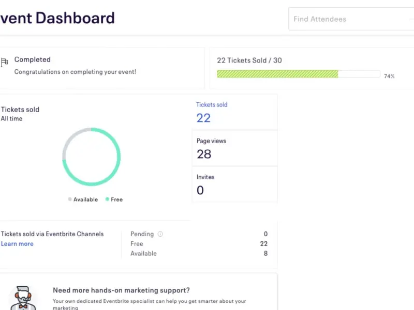This screenshot has height=310, width=414.
Task: Click the 'Event Dashboard' page heading
Action: pyautogui.click(x=57, y=18)
